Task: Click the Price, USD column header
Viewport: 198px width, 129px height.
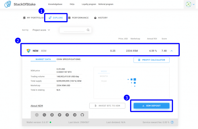Action: [x=123, y=39]
